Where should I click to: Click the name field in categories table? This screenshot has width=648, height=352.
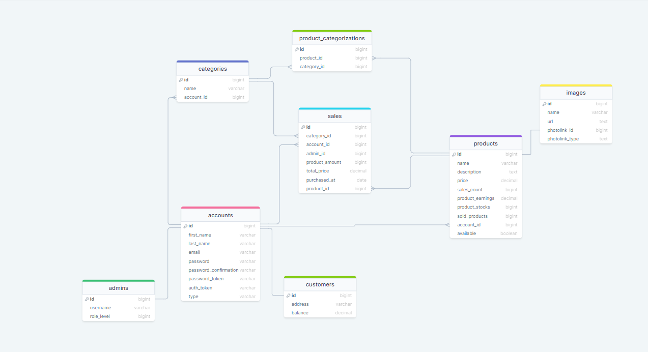[189, 88]
